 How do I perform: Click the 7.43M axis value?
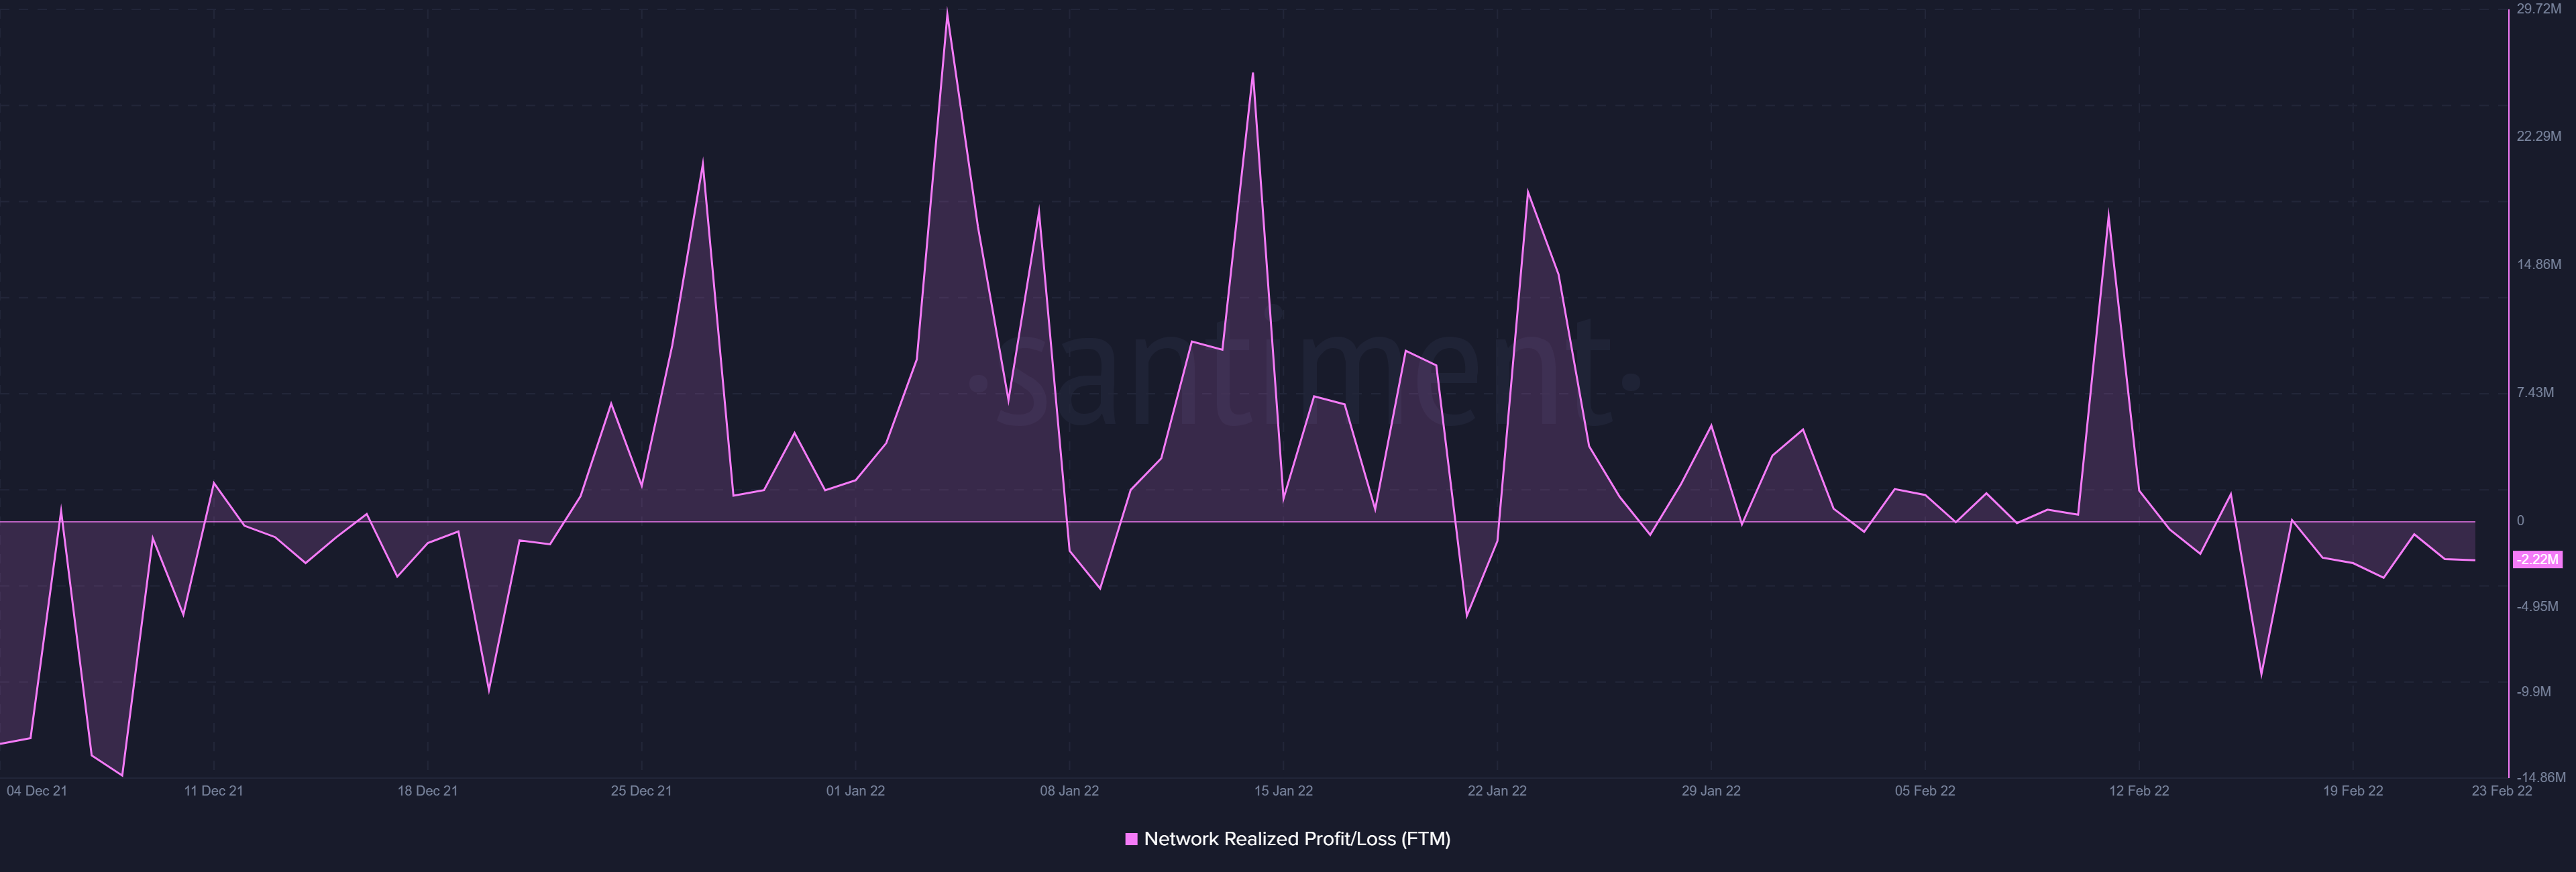click(2535, 392)
